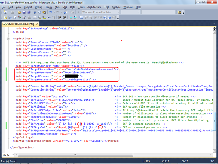This screenshot has height=164, width=218.
Task: Open the XML menu
Action: pyautogui.click(x=57, y=7)
